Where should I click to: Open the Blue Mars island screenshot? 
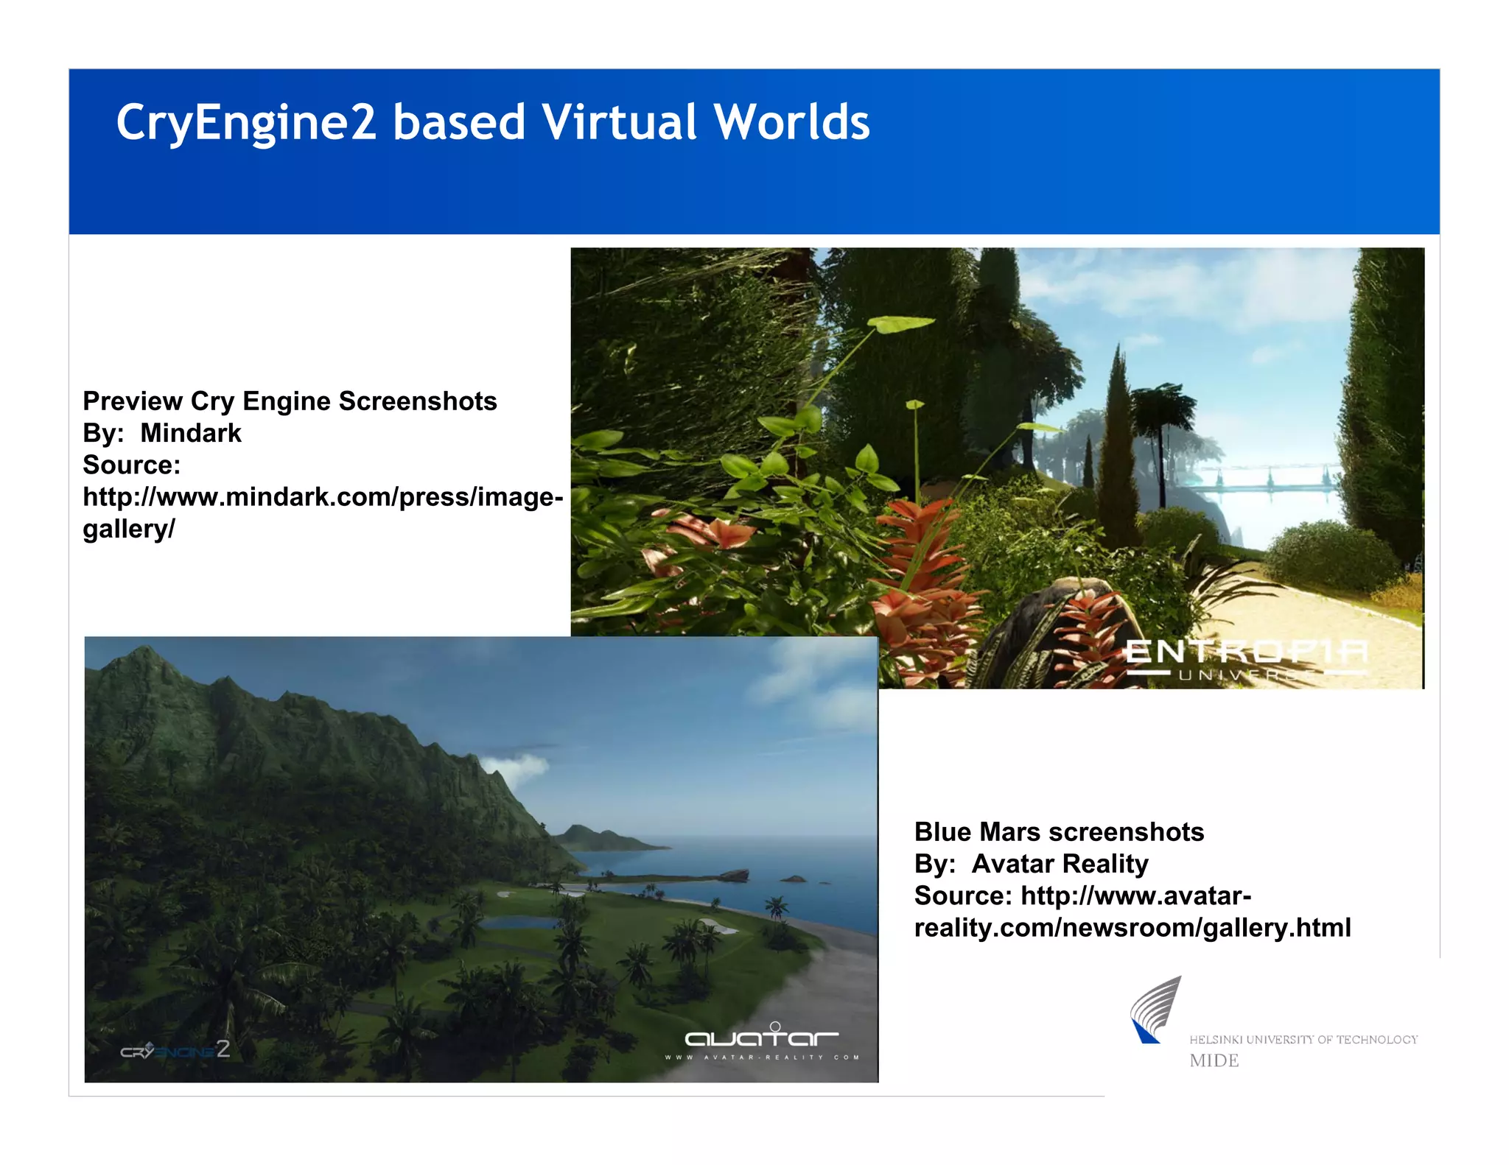click(481, 859)
